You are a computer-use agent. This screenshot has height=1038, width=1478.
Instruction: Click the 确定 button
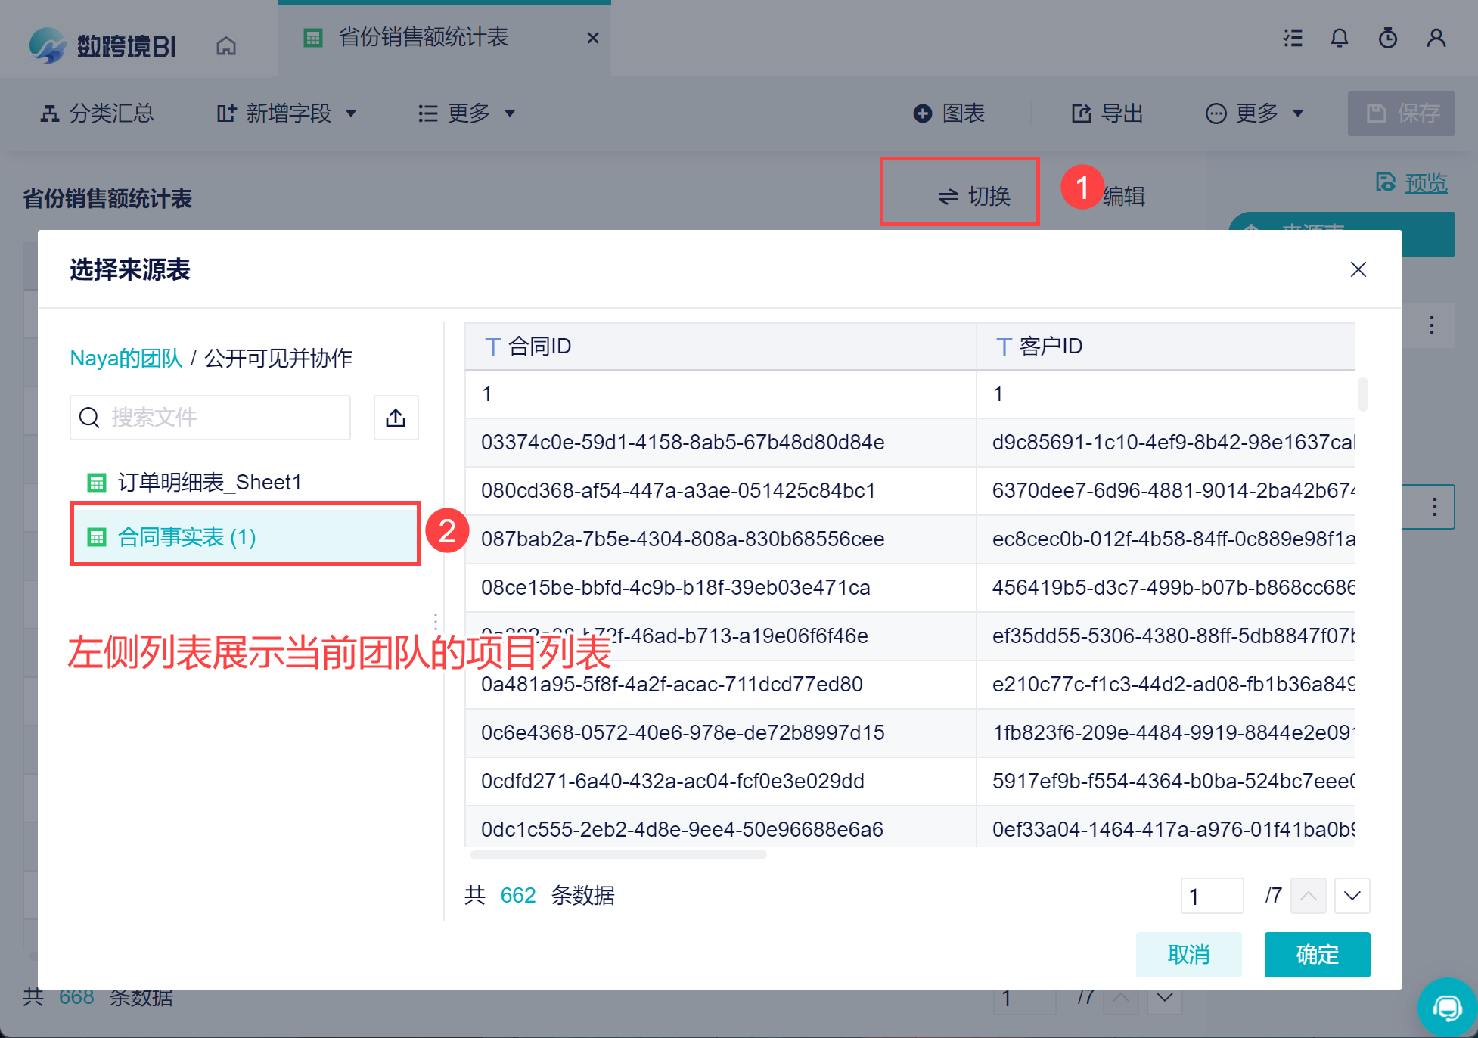point(1316,954)
